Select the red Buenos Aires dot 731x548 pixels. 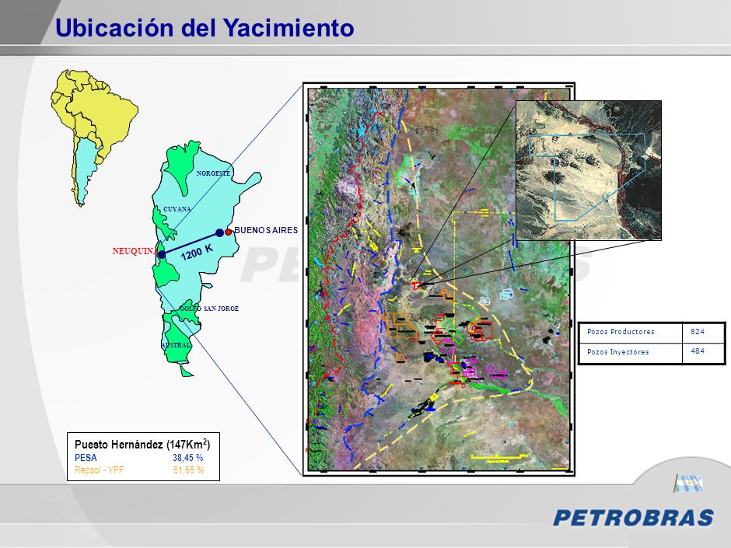click(x=228, y=232)
